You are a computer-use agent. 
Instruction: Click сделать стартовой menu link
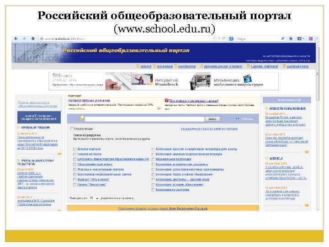pos(264,66)
